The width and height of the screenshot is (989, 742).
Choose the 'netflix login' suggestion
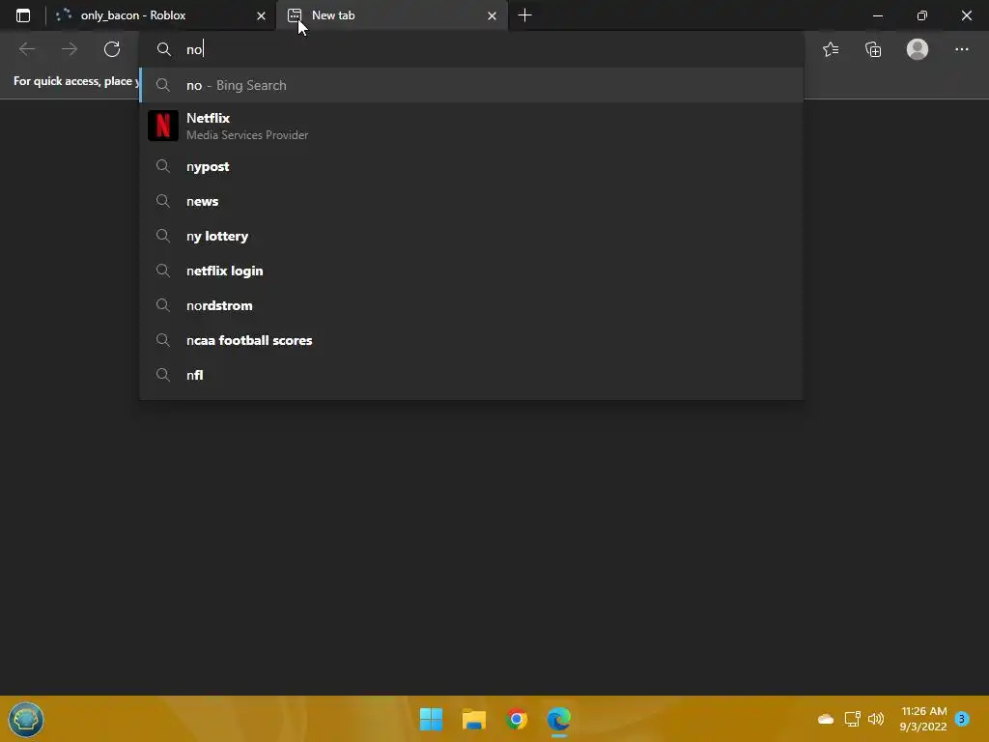[471, 271]
